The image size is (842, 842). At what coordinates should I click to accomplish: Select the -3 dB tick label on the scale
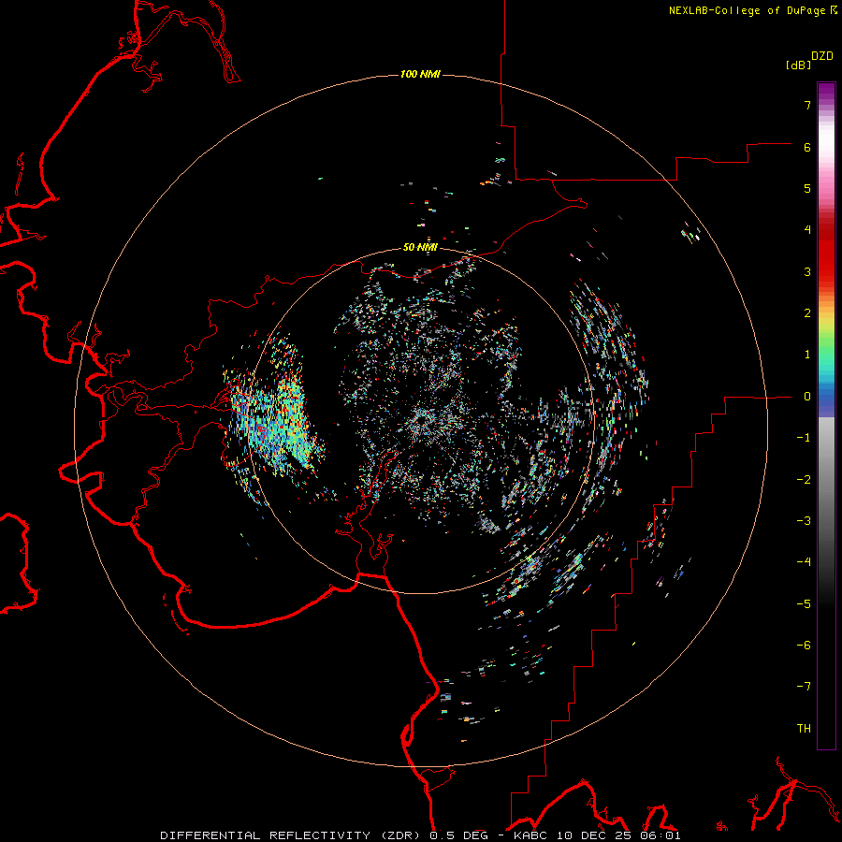point(804,521)
